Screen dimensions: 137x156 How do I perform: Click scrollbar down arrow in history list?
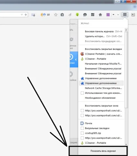pos(126,144)
